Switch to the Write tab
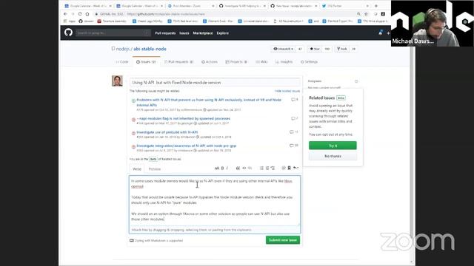The width and height of the screenshot is (474, 266). click(x=137, y=169)
